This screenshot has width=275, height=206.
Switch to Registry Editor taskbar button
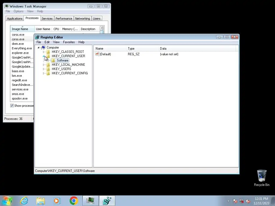point(107,201)
